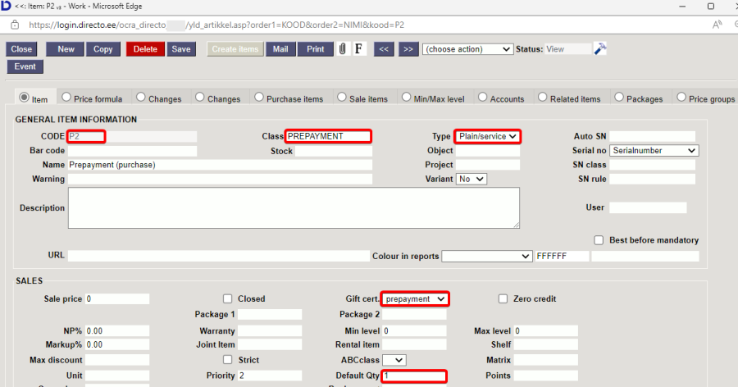Click the Event button
The width and height of the screenshot is (738, 387).
pyautogui.click(x=25, y=66)
